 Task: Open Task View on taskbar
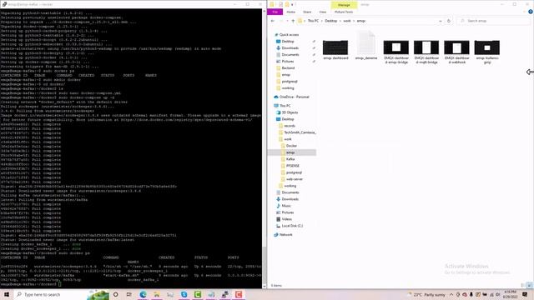tap(129, 294)
